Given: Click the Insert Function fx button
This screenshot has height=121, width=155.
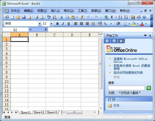Looking at the screenshot, I should (46, 30).
